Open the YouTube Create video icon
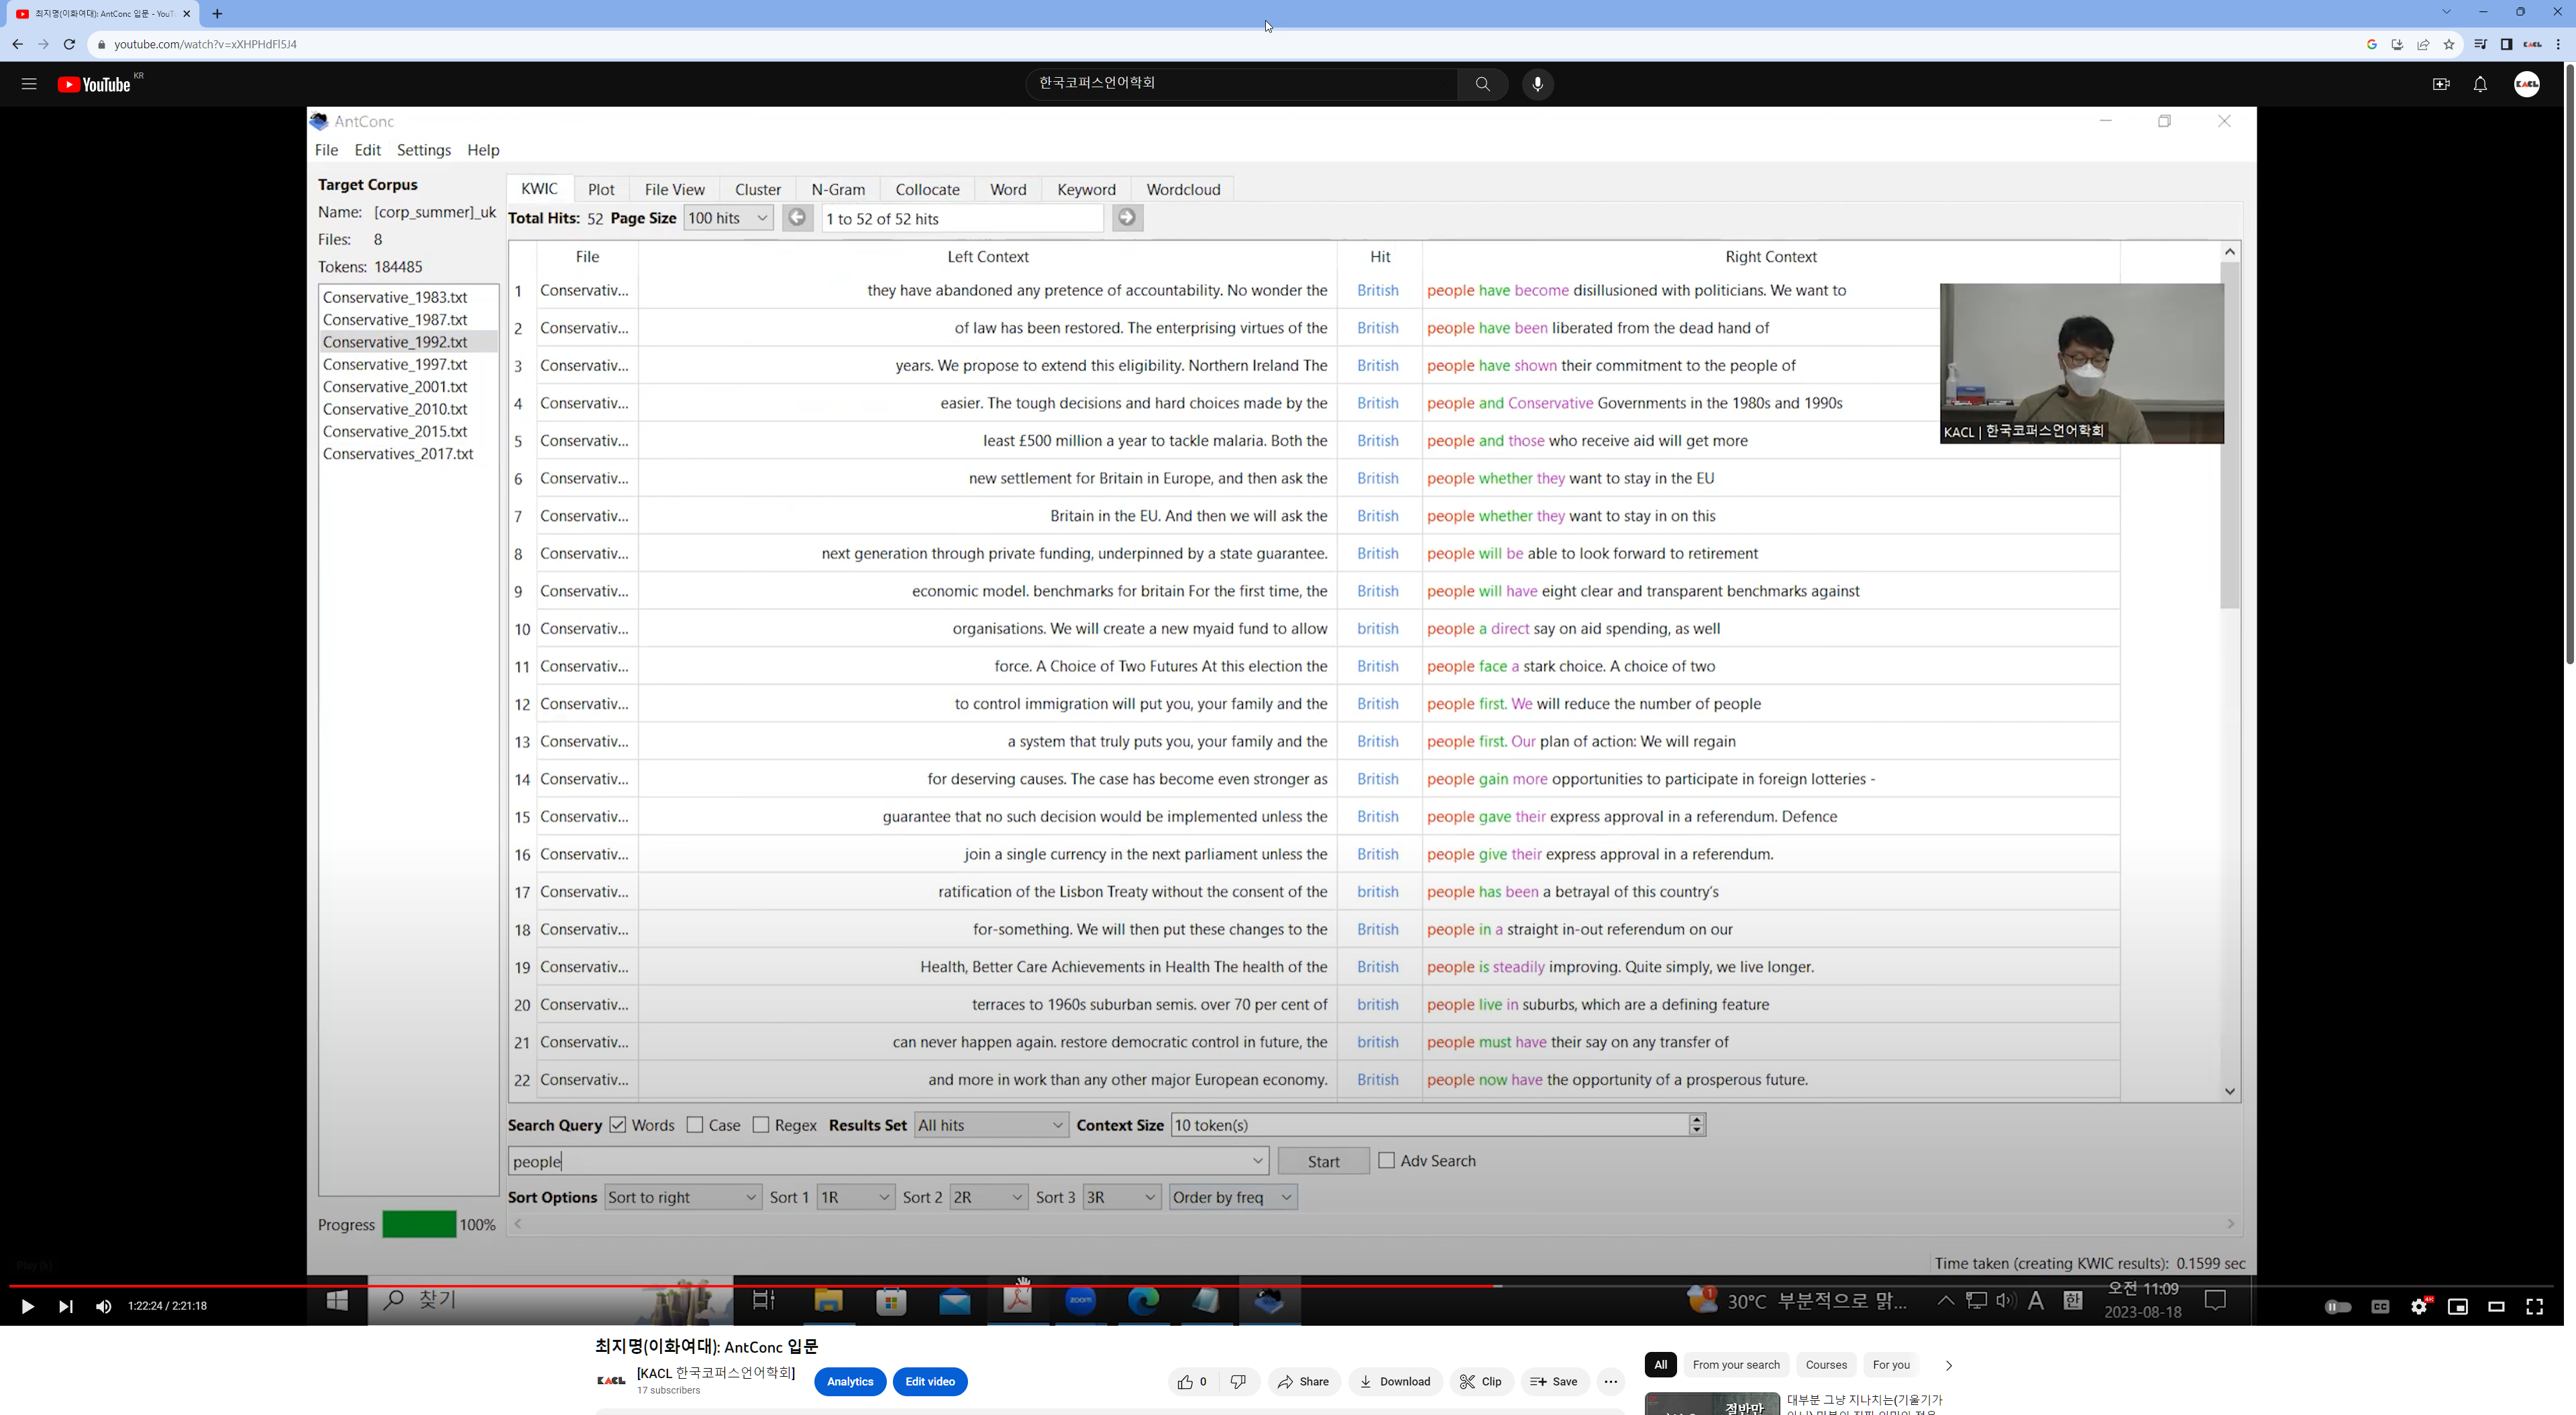This screenshot has width=2576, height=1415. [2441, 84]
